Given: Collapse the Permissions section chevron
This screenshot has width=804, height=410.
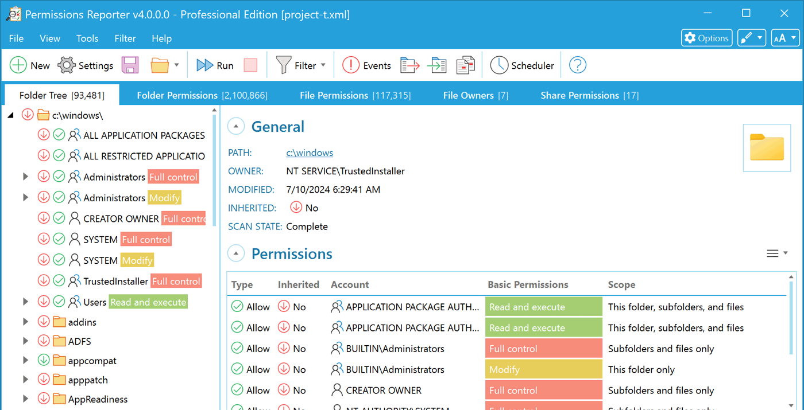Looking at the screenshot, I should (235, 253).
